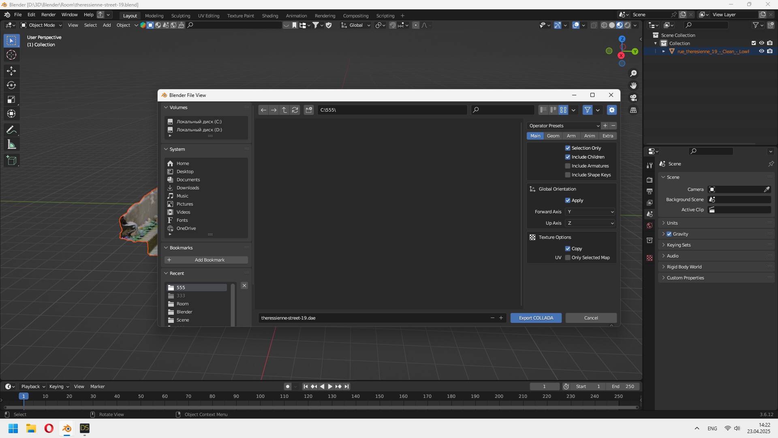Select the Annotate tool
This screenshot has width=778, height=438.
click(11, 130)
